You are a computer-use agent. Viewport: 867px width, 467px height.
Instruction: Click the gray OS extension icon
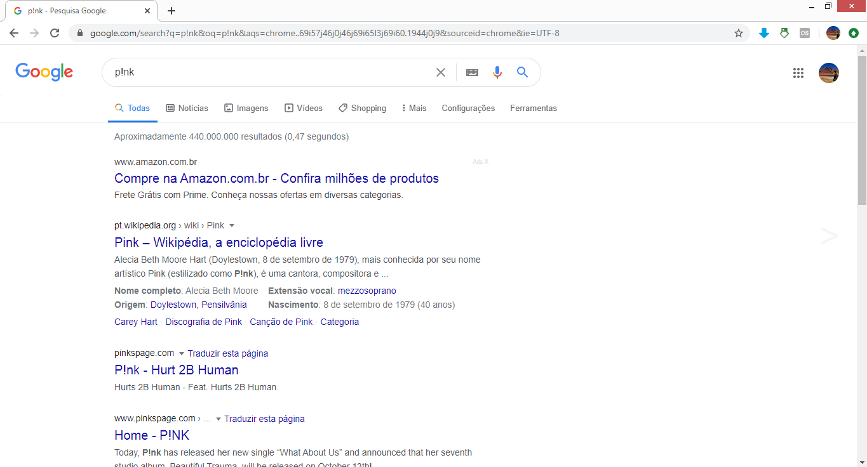[805, 33]
